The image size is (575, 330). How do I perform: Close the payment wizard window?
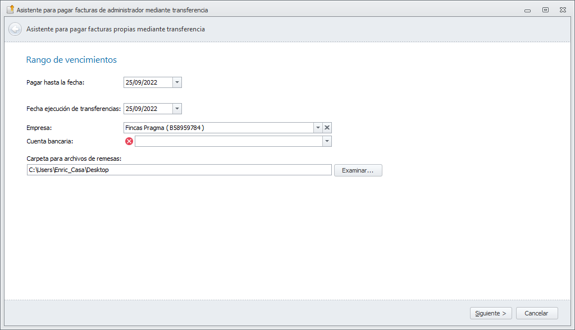point(563,10)
